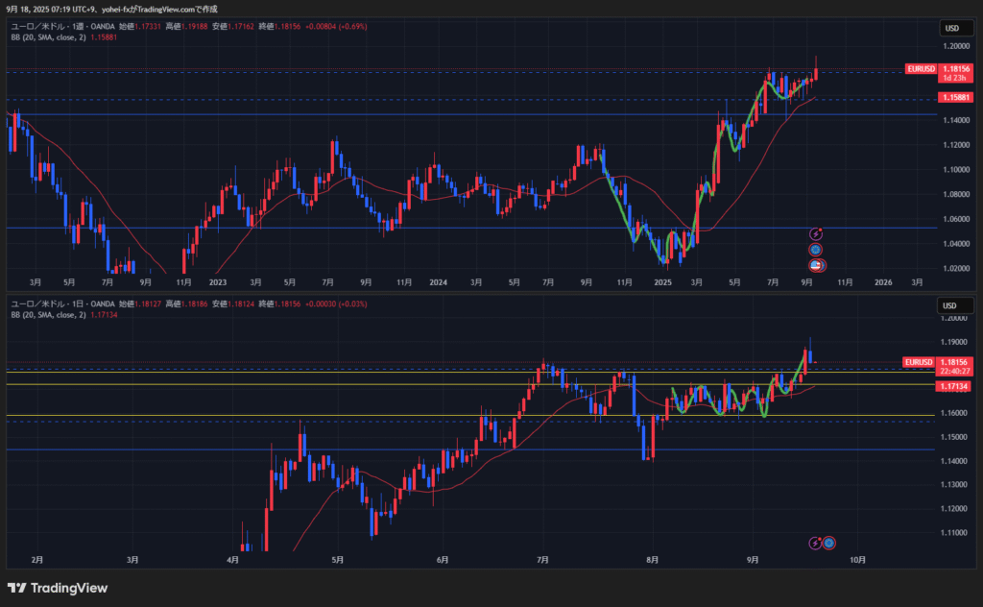Click the 6月 label on the daily time axis
This screenshot has height=607, width=983.
click(443, 560)
